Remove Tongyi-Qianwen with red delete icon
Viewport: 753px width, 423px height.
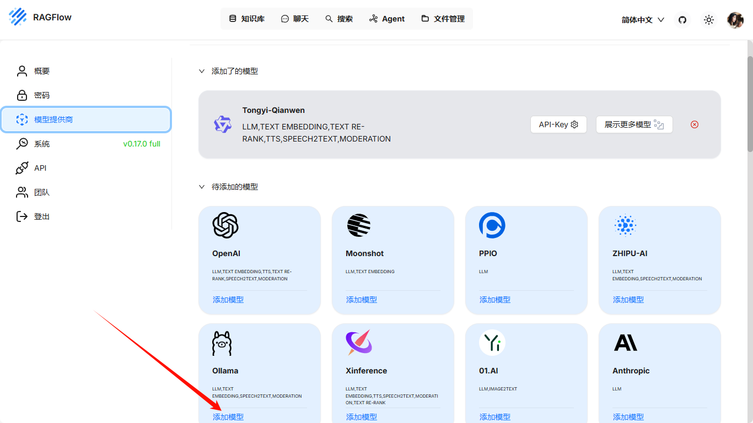(695, 124)
